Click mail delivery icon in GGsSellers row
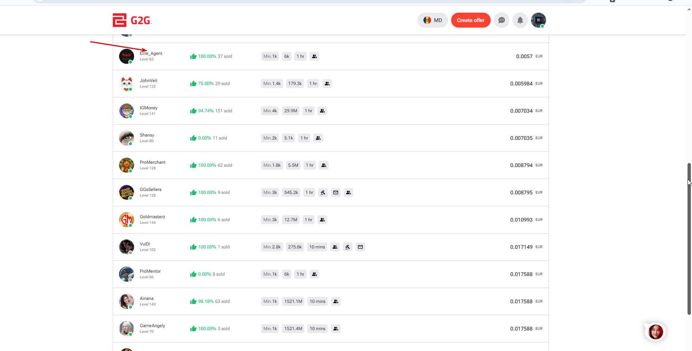The height and width of the screenshot is (351, 692). 336,192
